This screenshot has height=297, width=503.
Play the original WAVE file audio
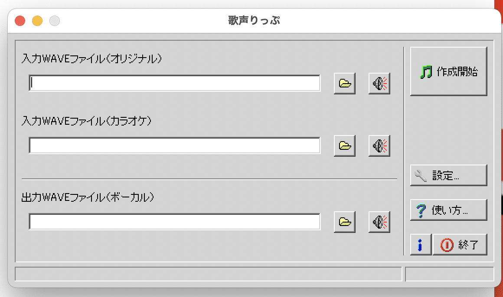(379, 84)
